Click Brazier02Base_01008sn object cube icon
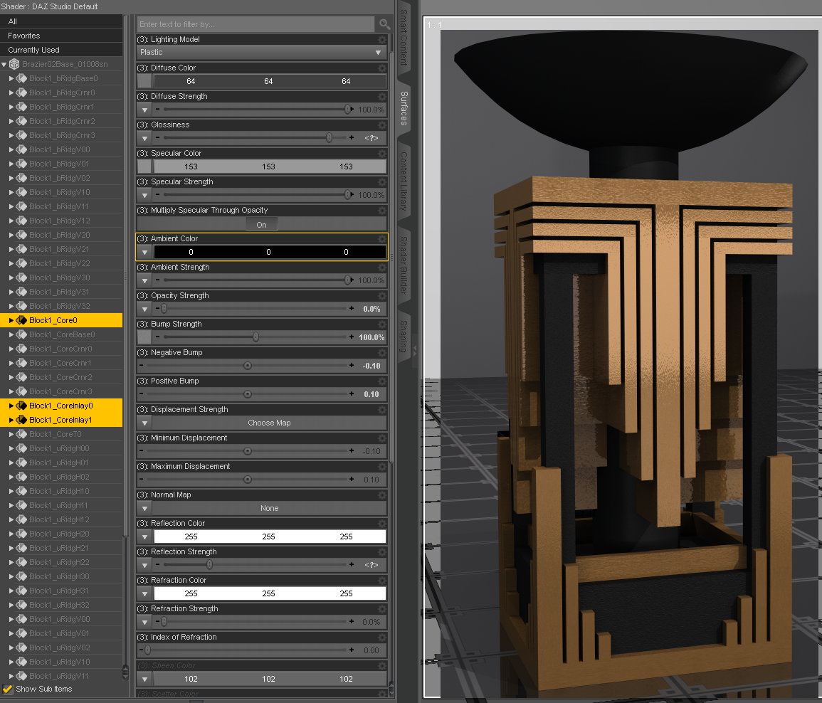Screen dimensions: 822x703 pyautogui.click(x=15, y=64)
